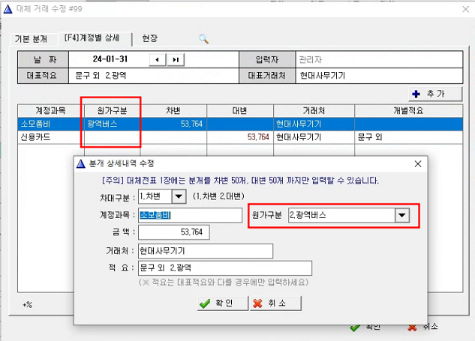This screenshot has width=475, height=341.
Task: Select the 현장 tab
Action: click(x=149, y=38)
